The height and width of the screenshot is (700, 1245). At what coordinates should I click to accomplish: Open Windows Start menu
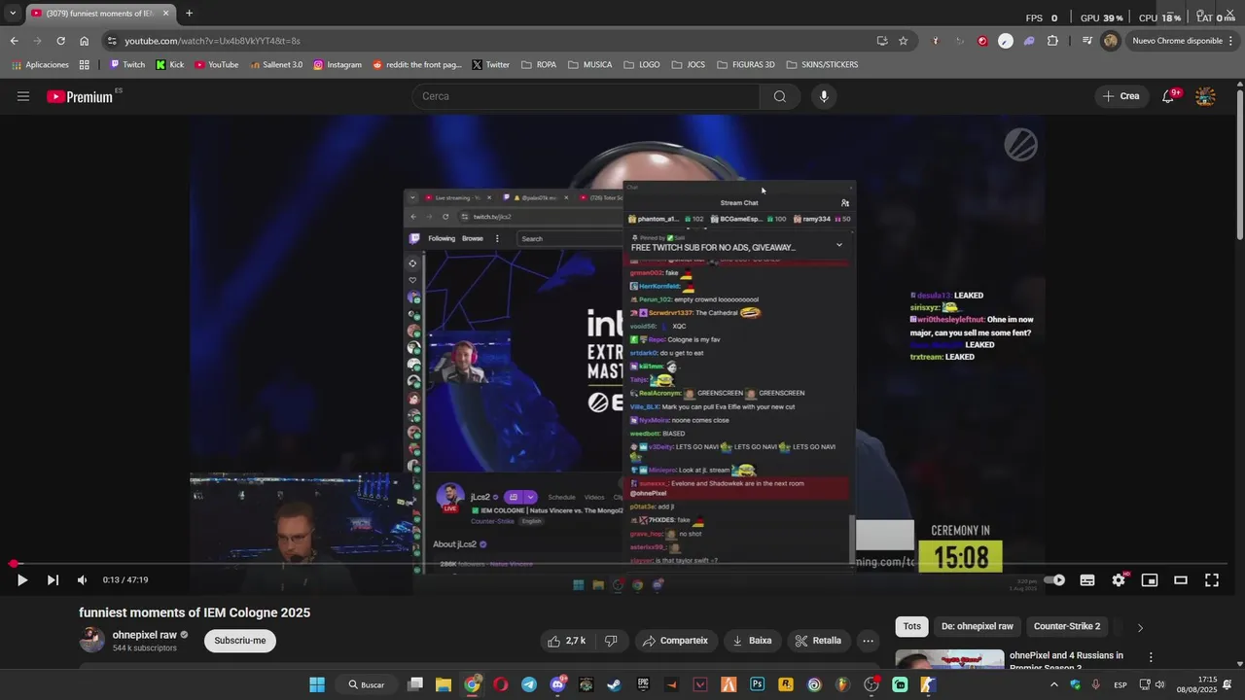317,684
